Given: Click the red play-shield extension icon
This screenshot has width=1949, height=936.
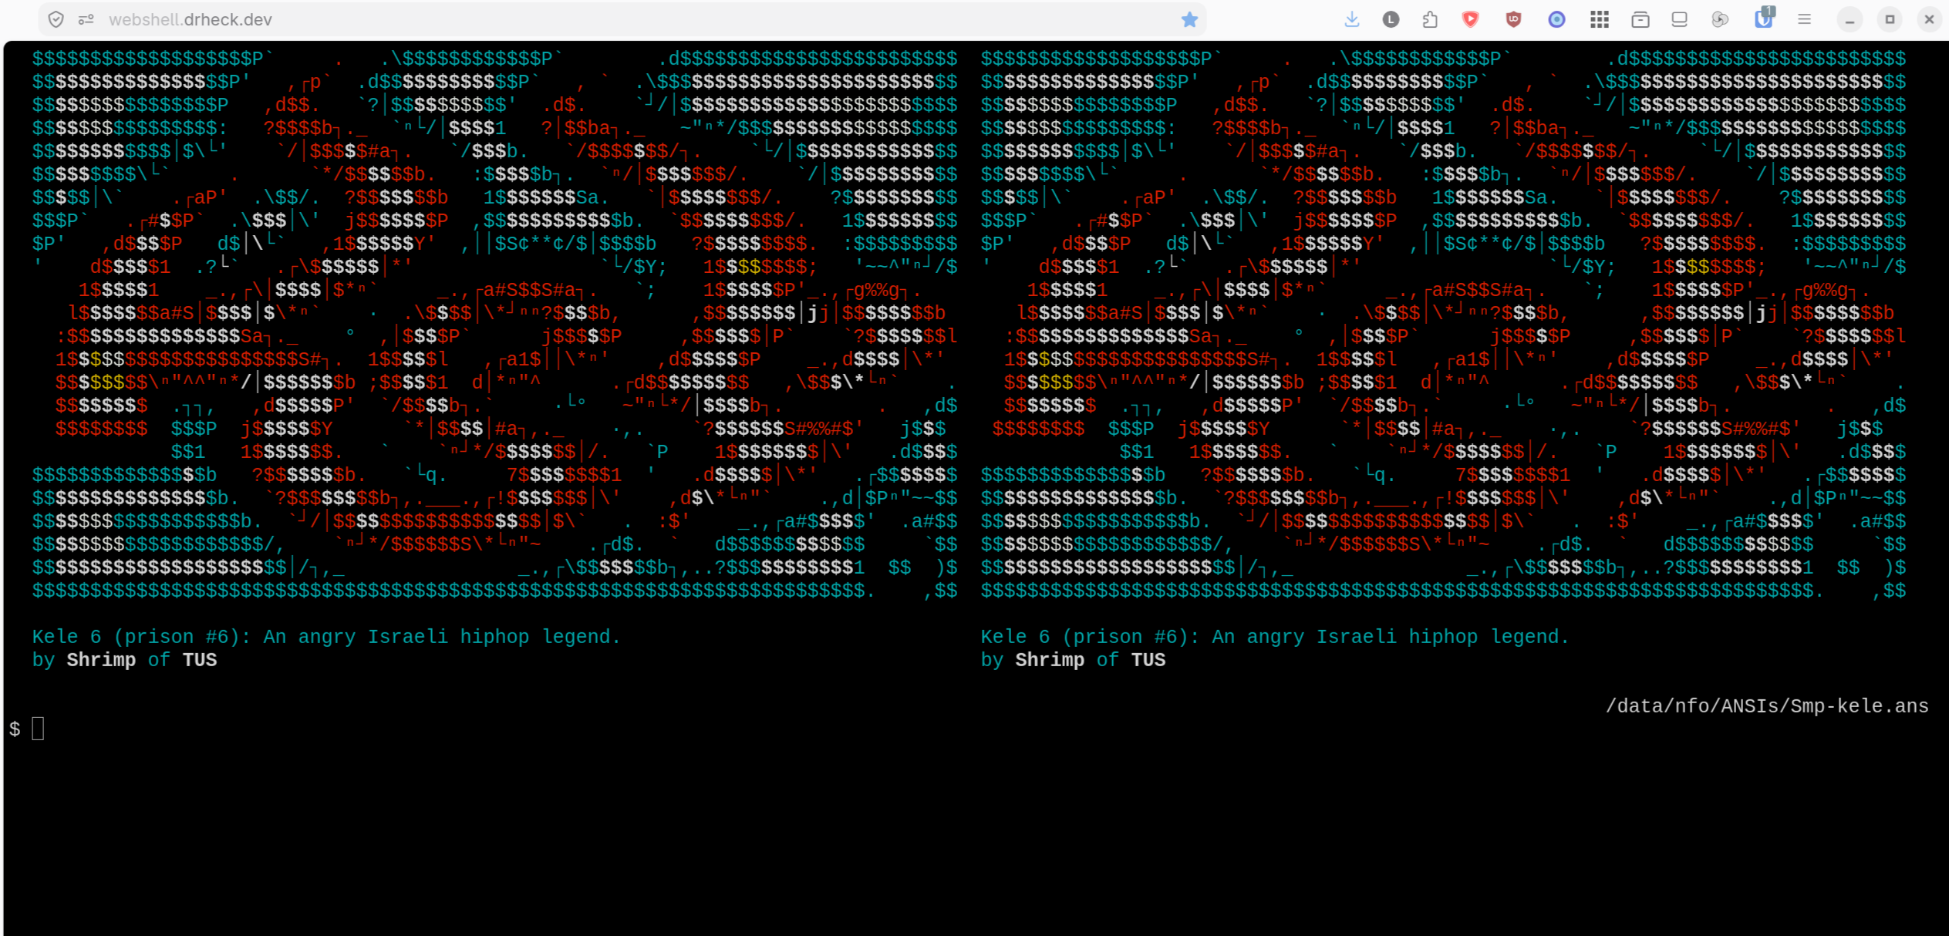Looking at the screenshot, I should (1471, 19).
